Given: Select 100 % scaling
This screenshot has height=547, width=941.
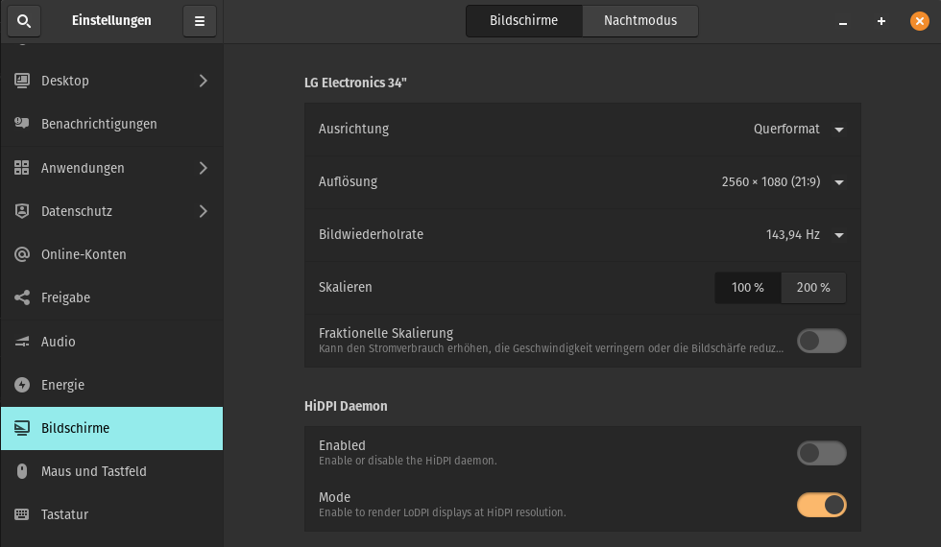Looking at the screenshot, I should (x=748, y=287).
